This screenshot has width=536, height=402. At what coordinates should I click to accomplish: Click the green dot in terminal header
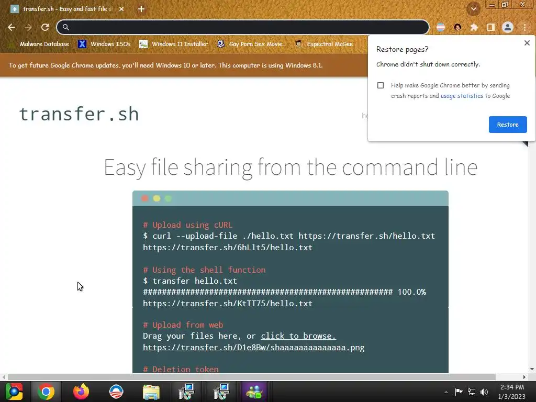pyautogui.click(x=168, y=198)
